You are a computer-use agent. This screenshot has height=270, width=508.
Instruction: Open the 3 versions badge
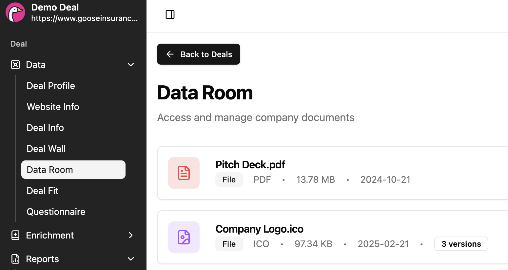pyautogui.click(x=461, y=244)
